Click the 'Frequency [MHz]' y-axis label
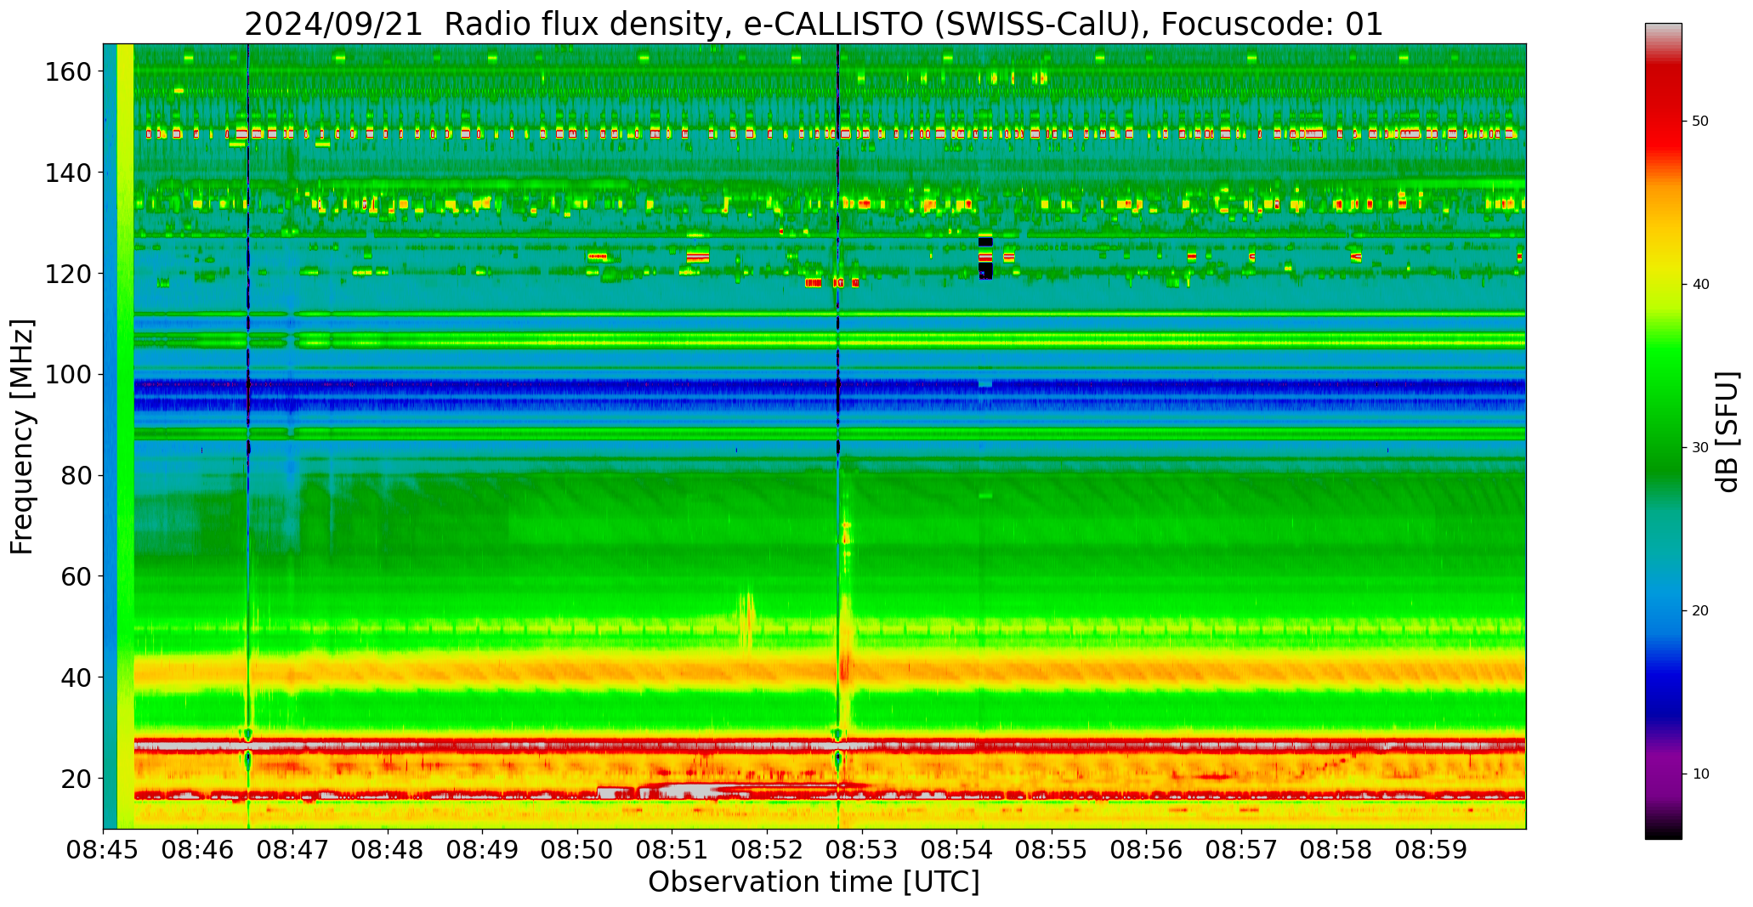Image resolution: width=1753 pixels, height=907 pixels. coord(23,436)
